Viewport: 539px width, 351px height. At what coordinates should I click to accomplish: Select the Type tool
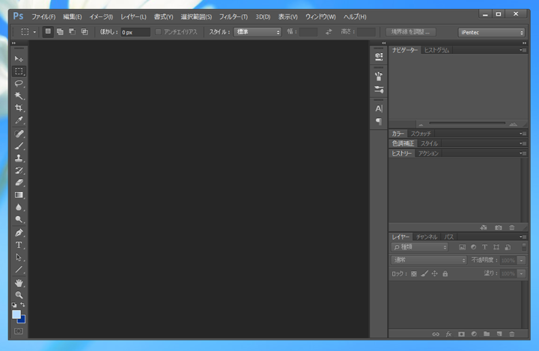point(19,245)
